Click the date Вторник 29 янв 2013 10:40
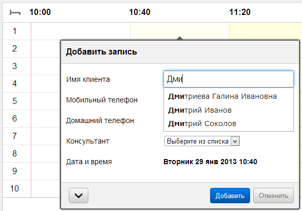Screen dimensions: 302x211 point(210,162)
